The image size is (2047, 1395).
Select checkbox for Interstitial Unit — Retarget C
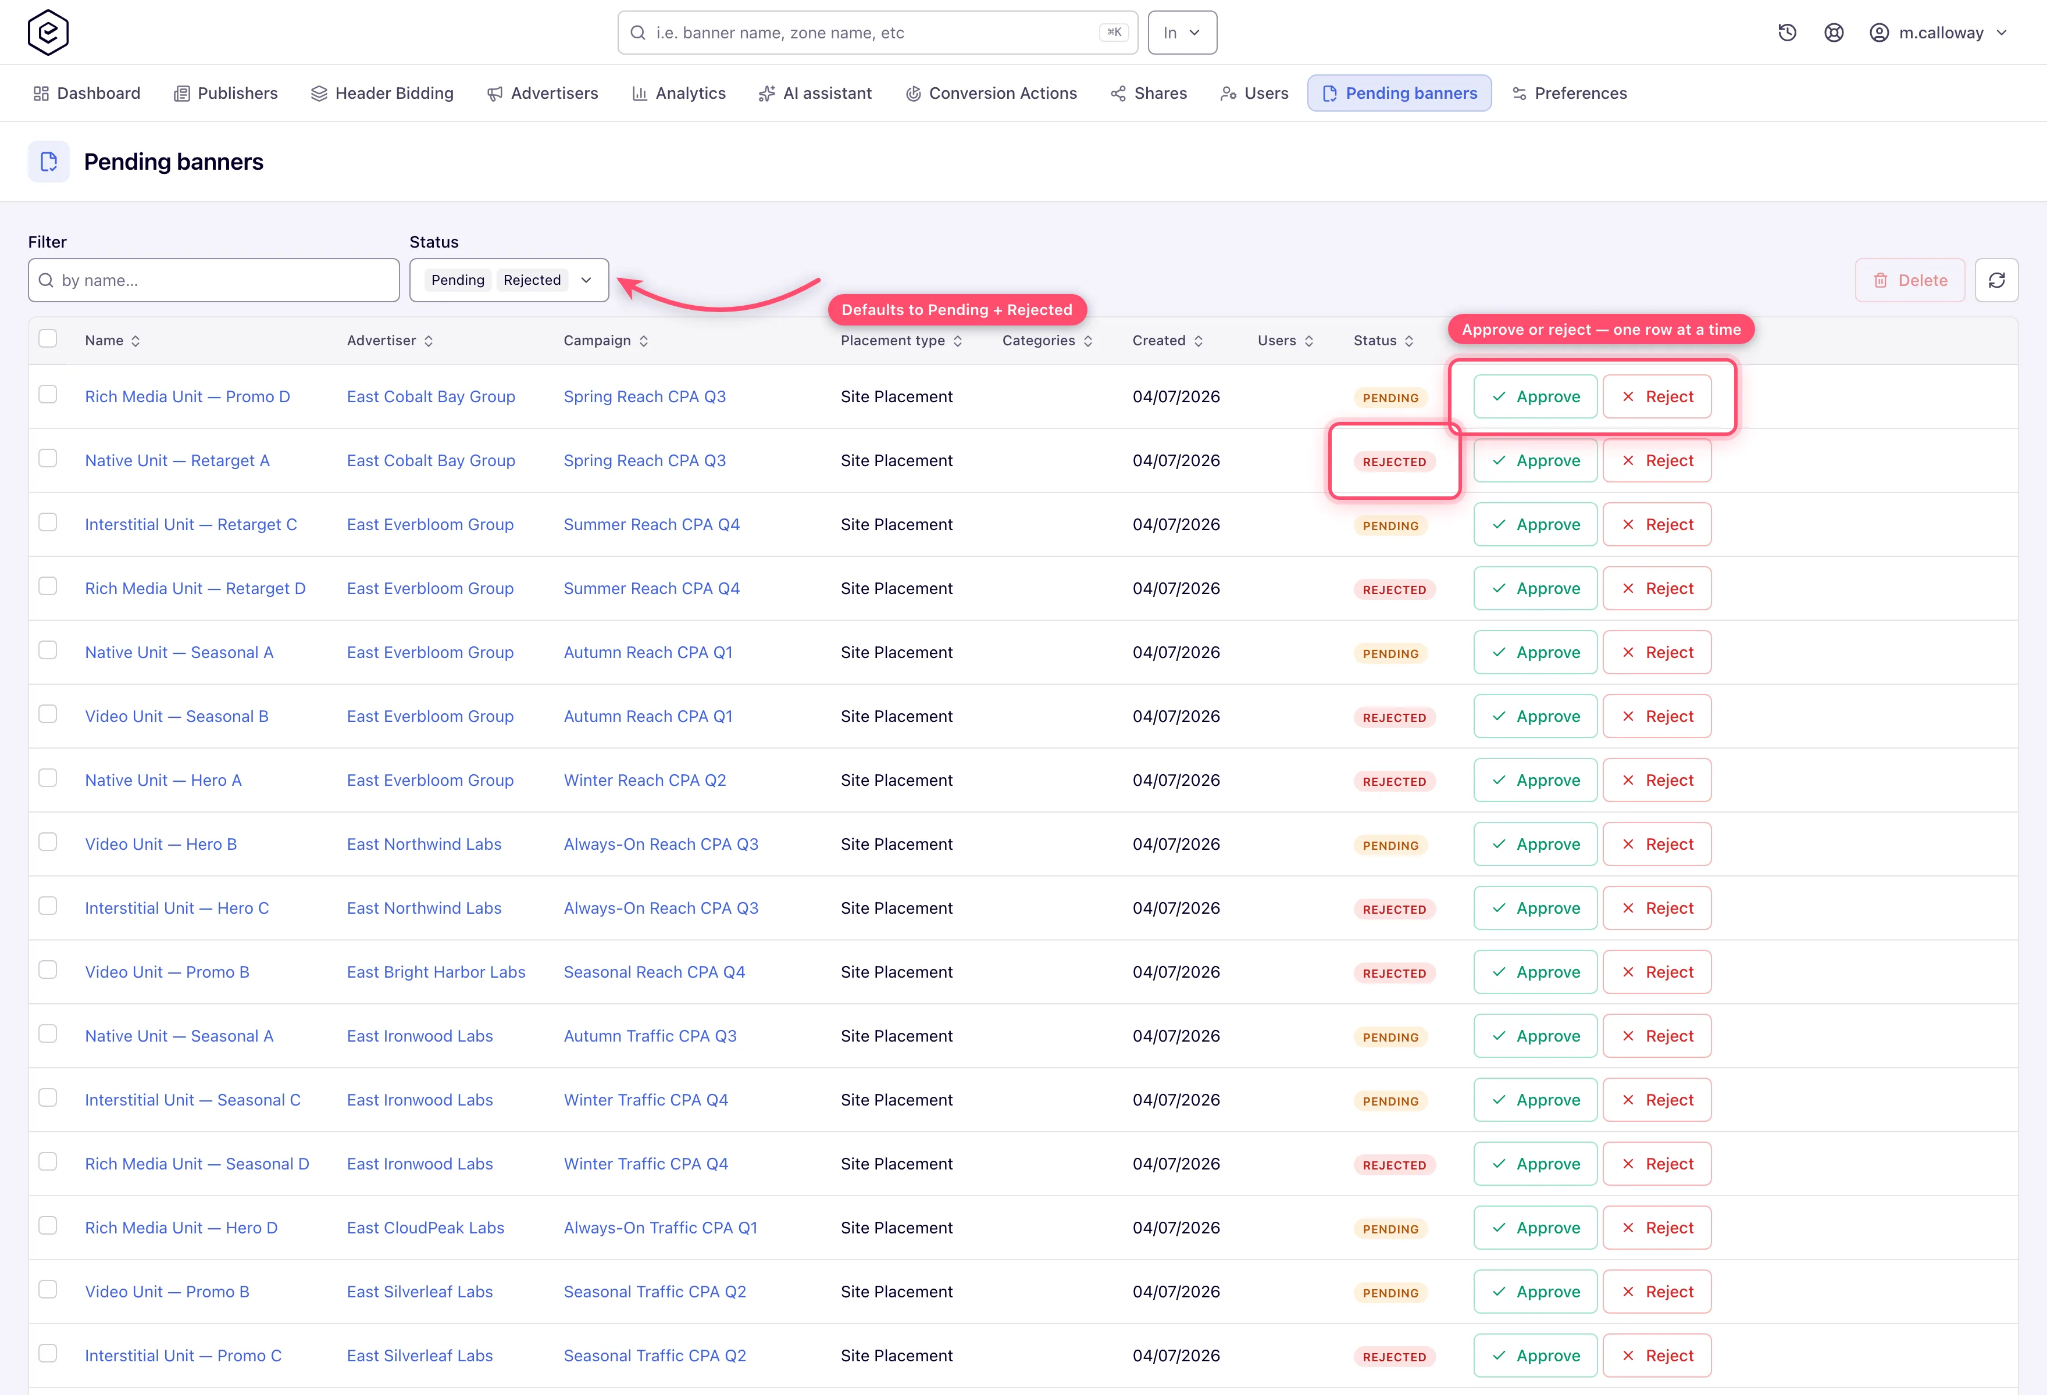coord(48,522)
